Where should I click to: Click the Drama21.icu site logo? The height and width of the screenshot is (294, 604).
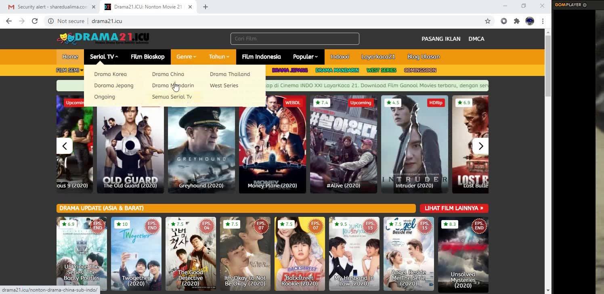(103, 38)
